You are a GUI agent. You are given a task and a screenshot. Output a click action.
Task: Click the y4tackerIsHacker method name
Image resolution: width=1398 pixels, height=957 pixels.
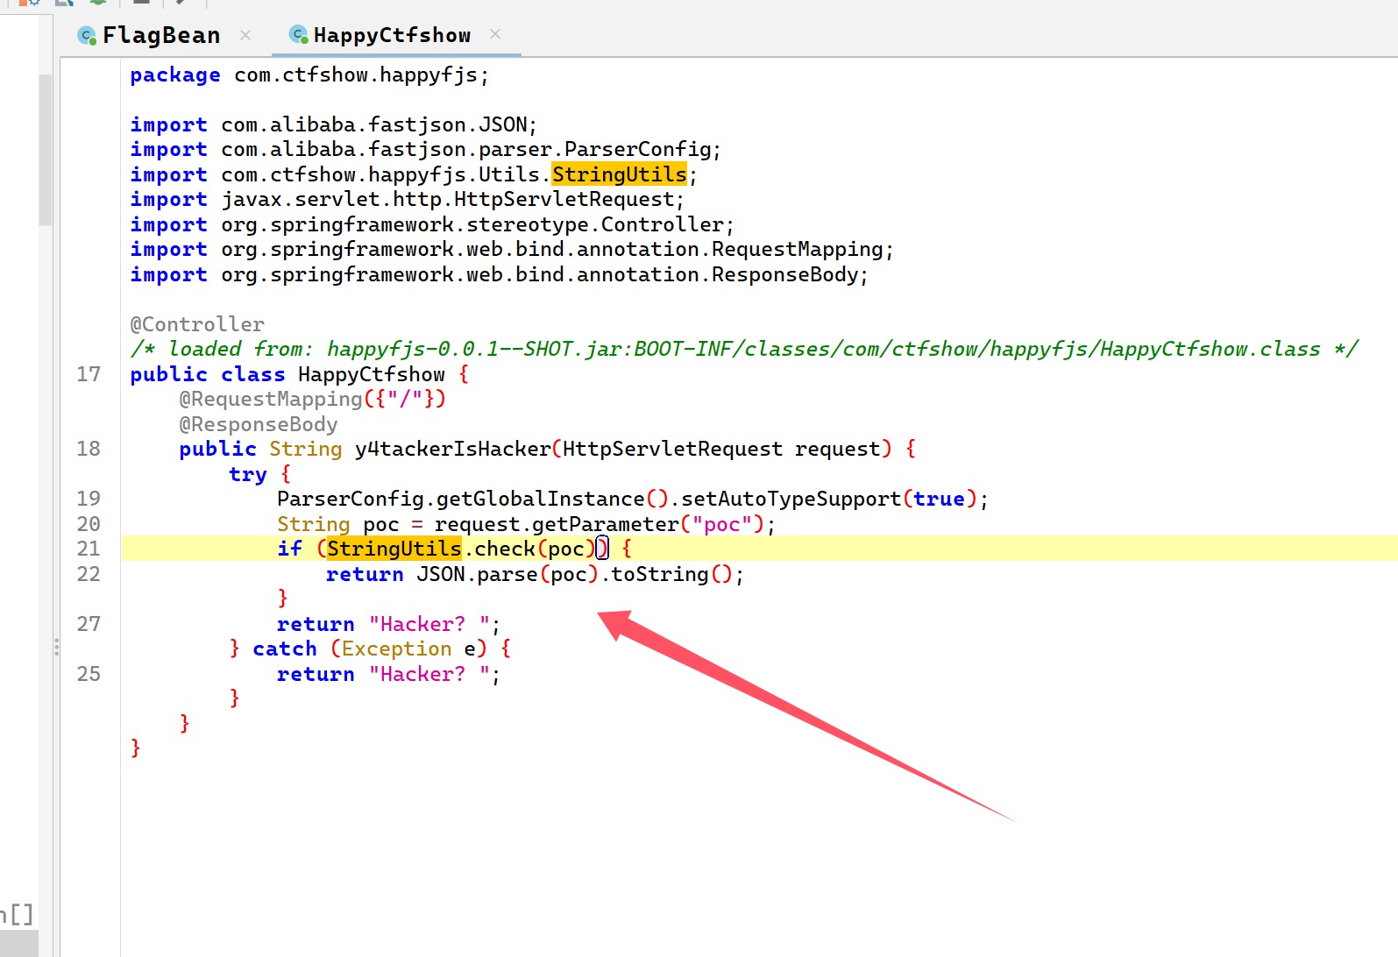click(452, 449)
